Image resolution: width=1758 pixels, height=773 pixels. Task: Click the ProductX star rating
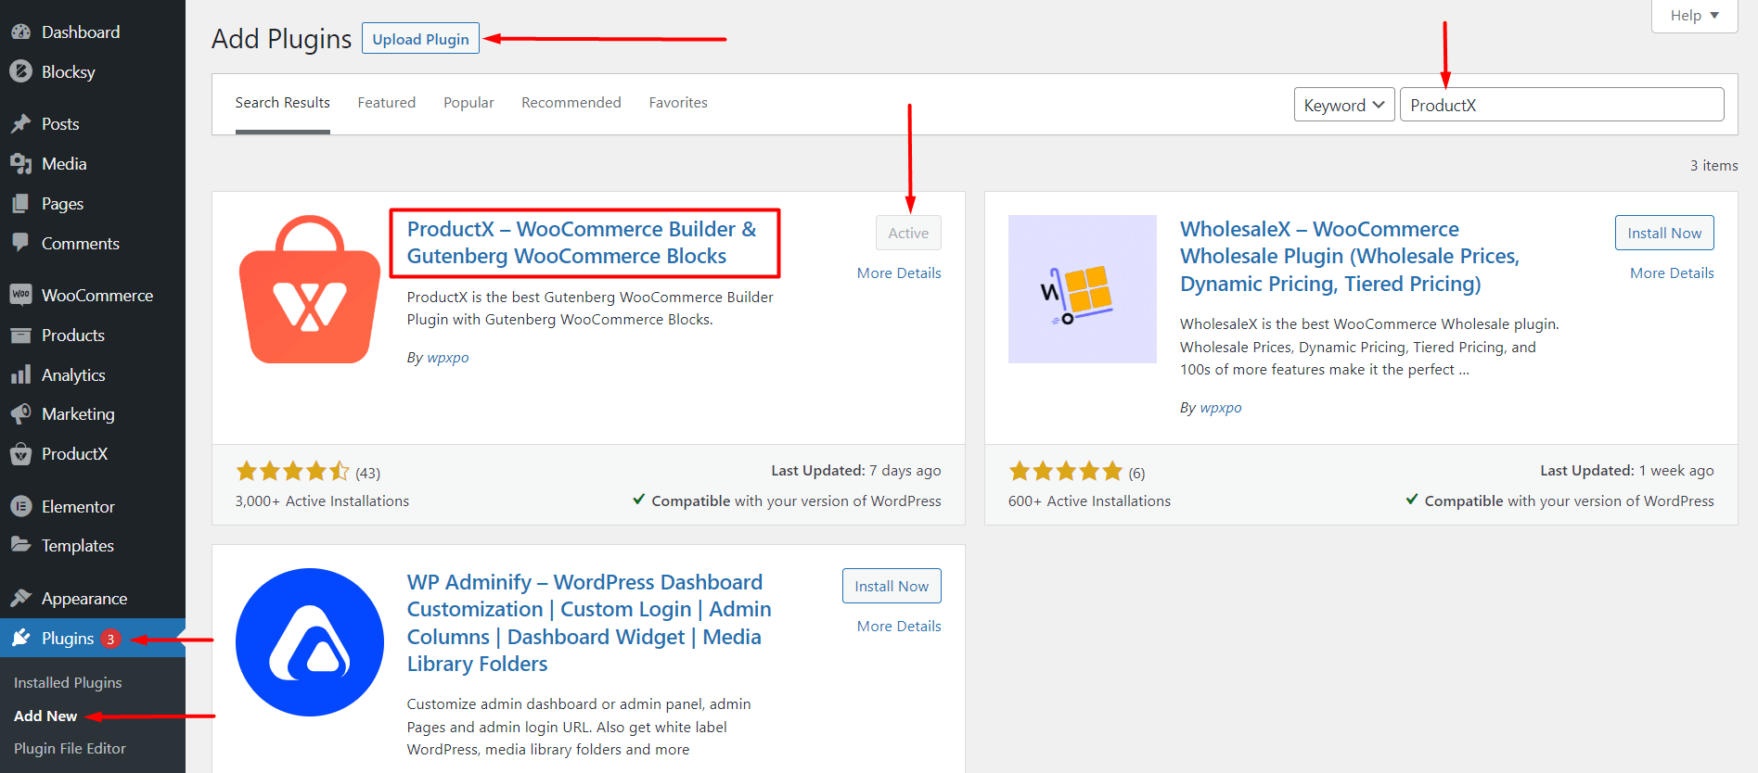pos(293,472)
